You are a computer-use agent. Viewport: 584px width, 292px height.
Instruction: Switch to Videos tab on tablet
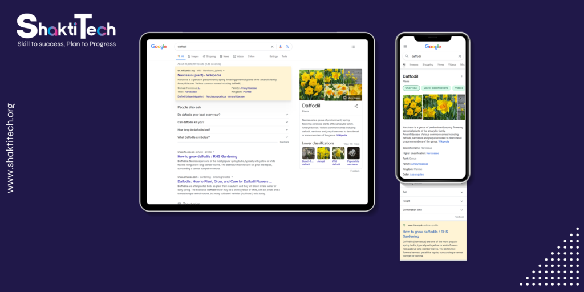pyautogui.click(x=238, y=56)
